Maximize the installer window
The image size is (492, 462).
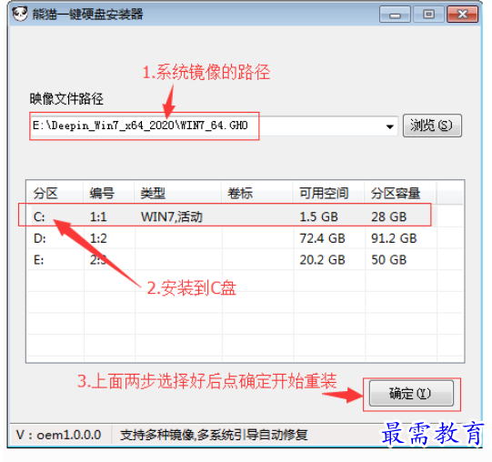(428, 15)
